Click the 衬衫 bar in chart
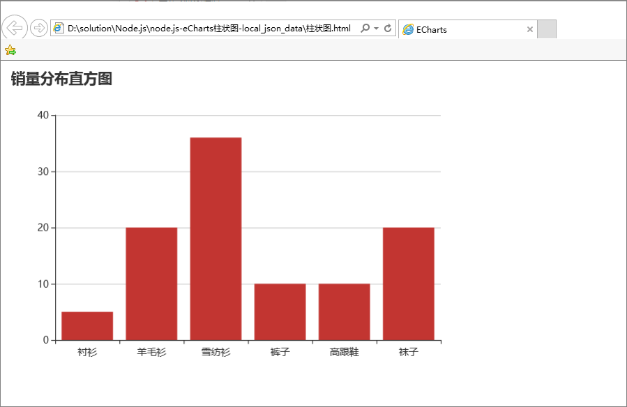 tap(87, 326)
